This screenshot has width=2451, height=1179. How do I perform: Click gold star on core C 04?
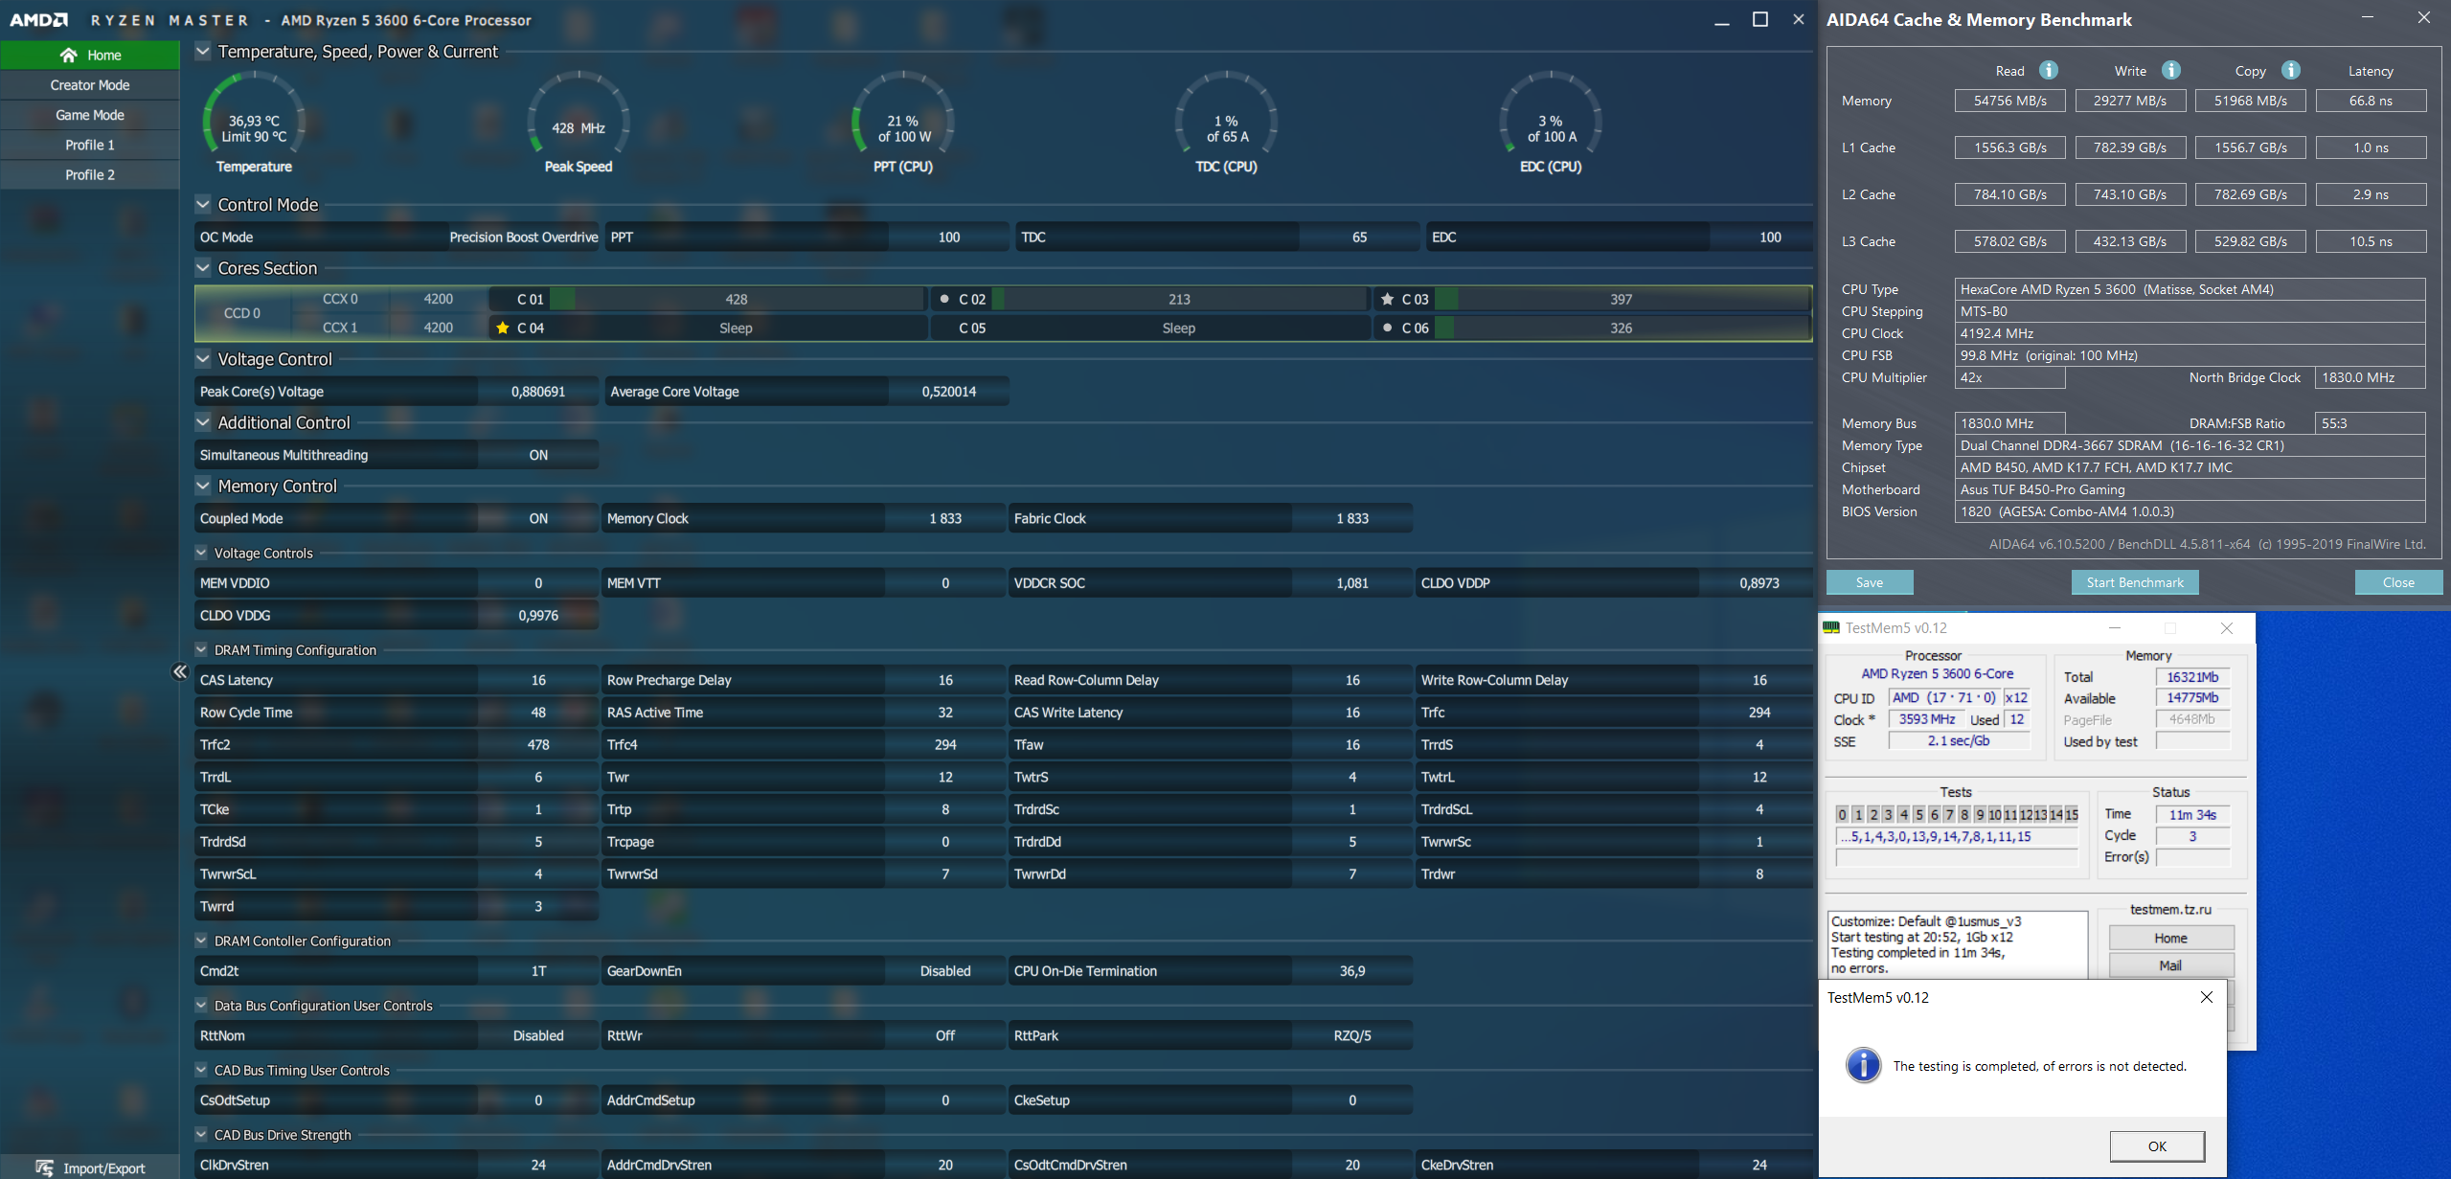tap(502, 328)
